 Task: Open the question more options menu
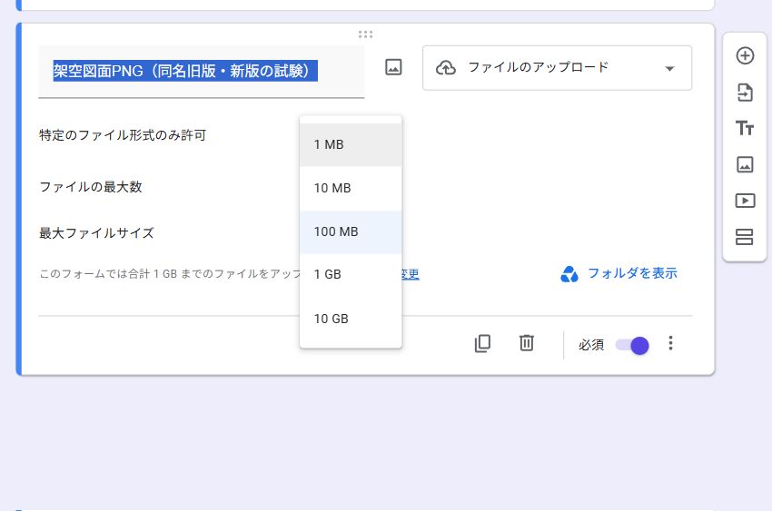click(x=670, y=343)
